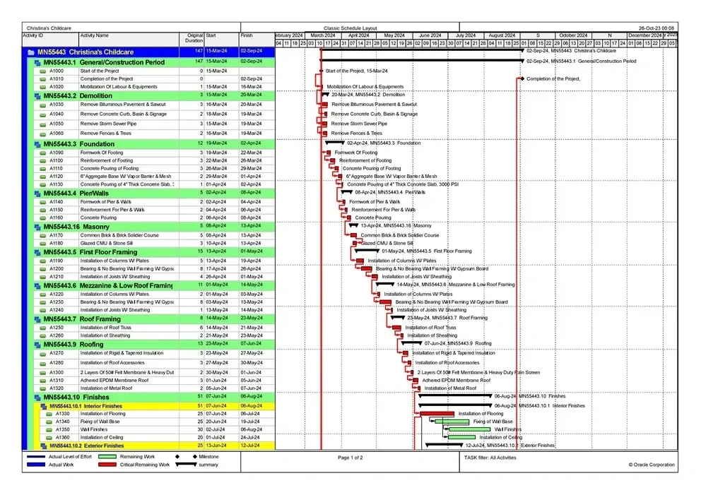
Task: Click the blue Actual Work legend swatch
Action: [36, 465]
